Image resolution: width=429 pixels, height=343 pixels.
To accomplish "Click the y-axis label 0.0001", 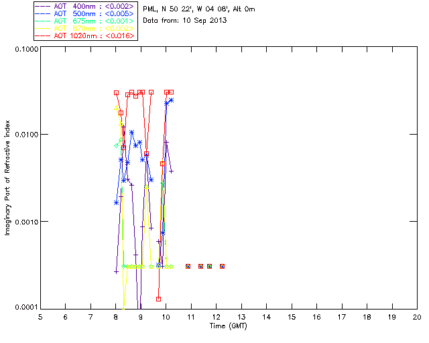I will coord(26,307).
